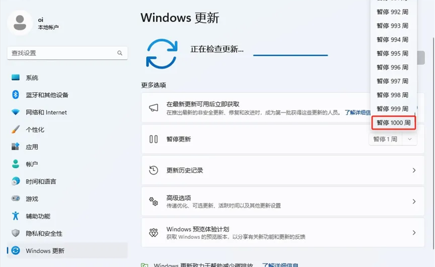Screen dimensions: 435x267
Task: Click the oi 本地帐户 profile name
Action: 48,23
